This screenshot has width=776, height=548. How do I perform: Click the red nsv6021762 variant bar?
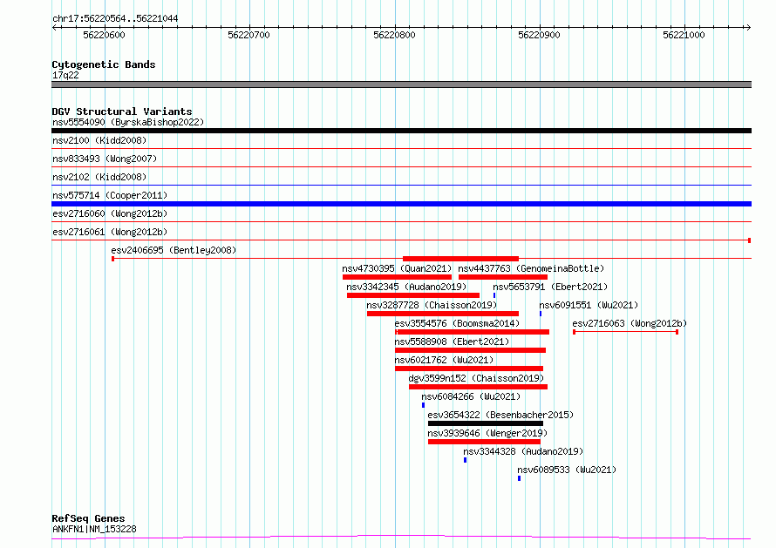[469, 369]
